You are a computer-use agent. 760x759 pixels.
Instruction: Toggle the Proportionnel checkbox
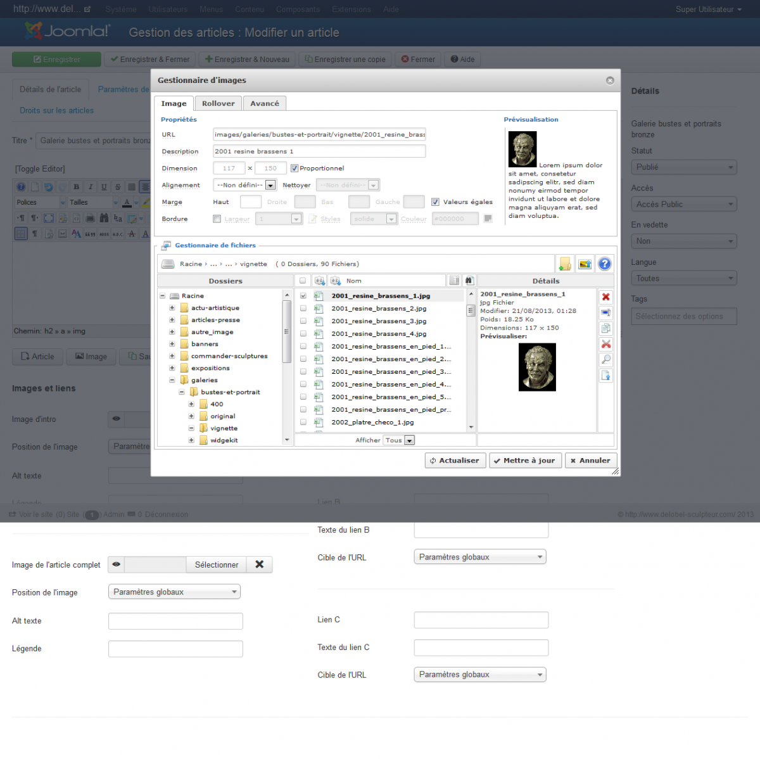[x=294, y=169]
